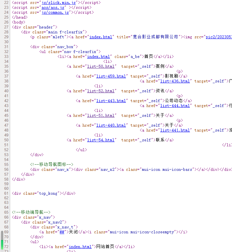Click the ## href link on line 69
Image resolution: width=232 pixels, height=252 pixels.
point(61,232)
